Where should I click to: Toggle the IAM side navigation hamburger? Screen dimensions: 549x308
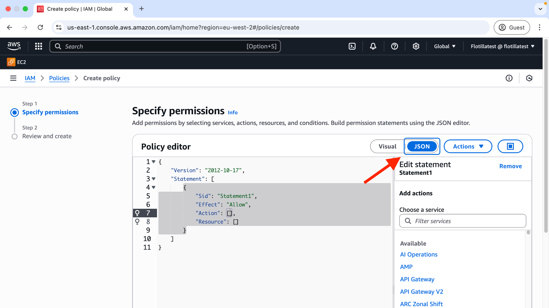click(x=13, y=78)
